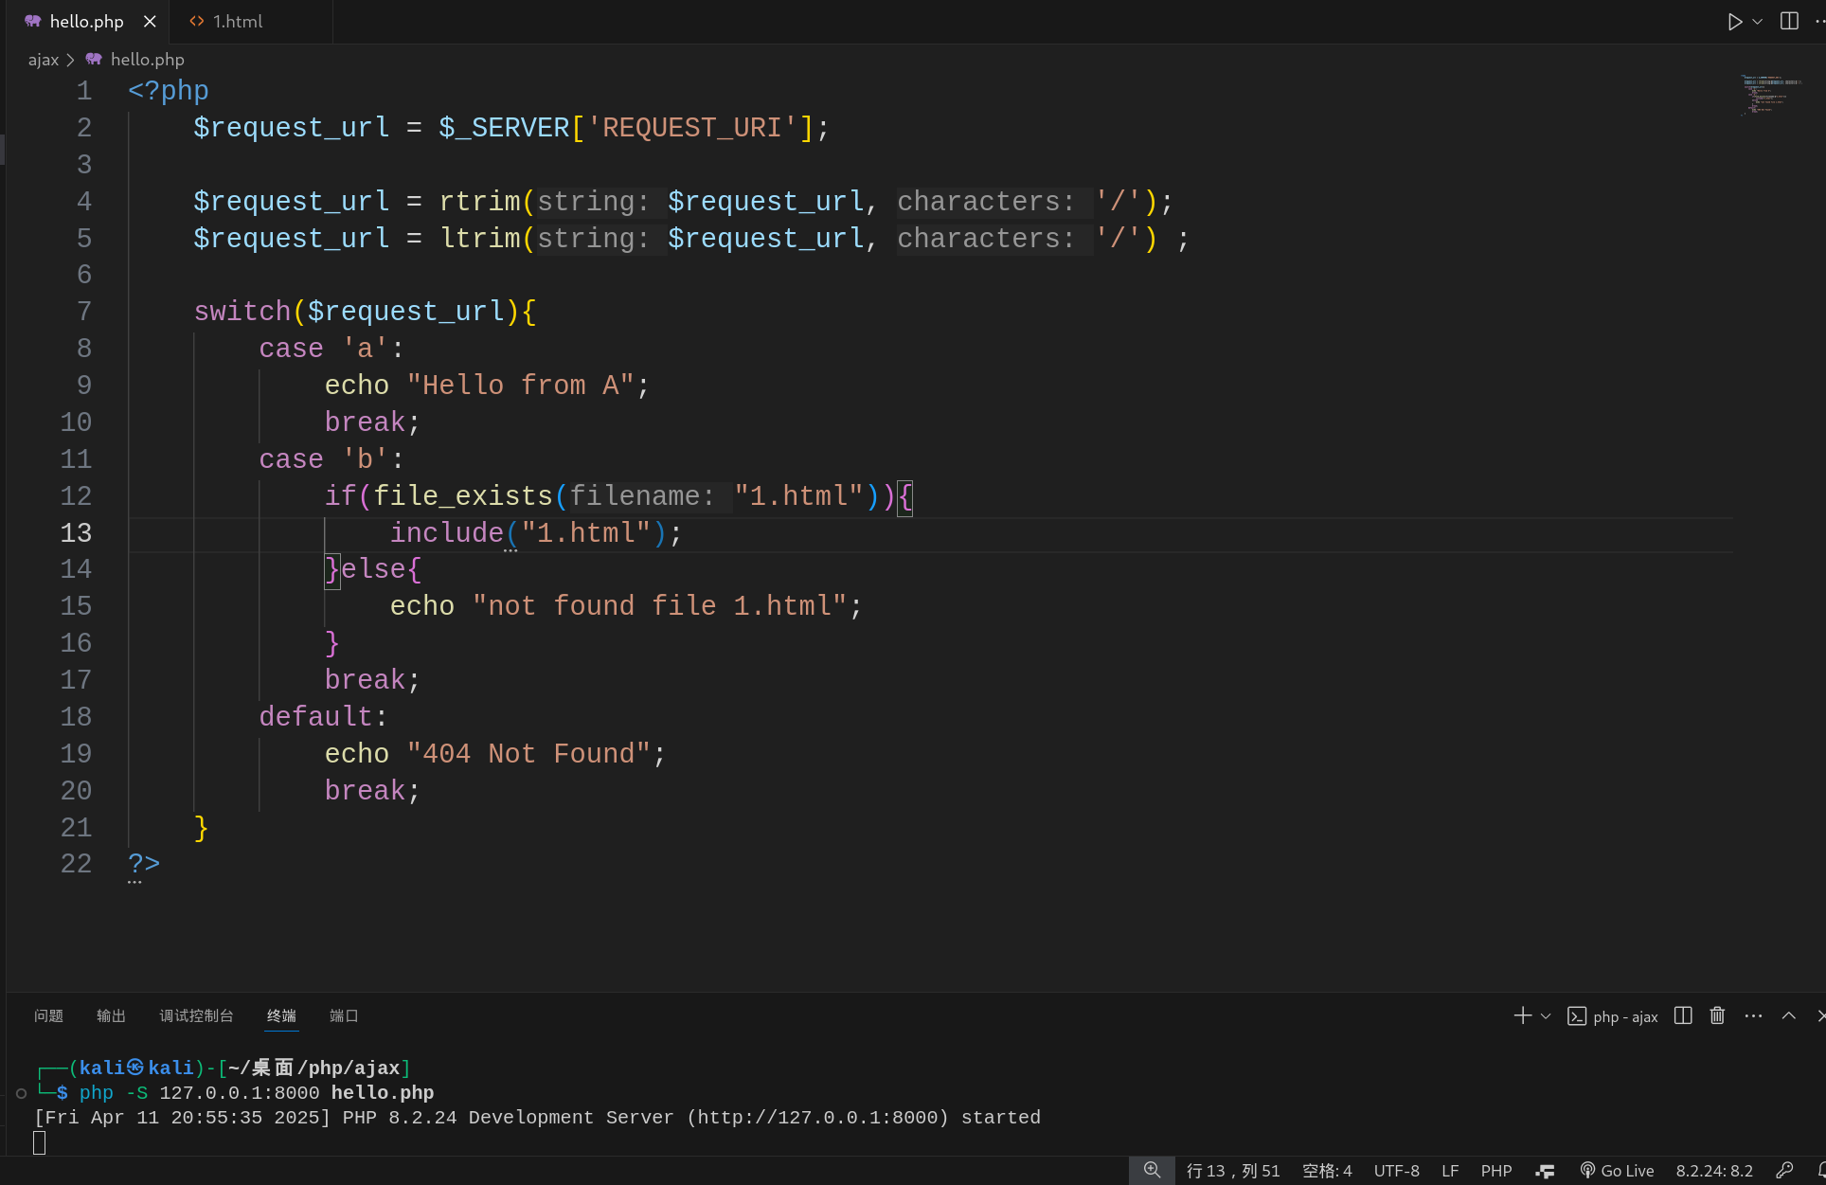
Task: Create a new terminal with plus icon
Action: point(1522,1015)
